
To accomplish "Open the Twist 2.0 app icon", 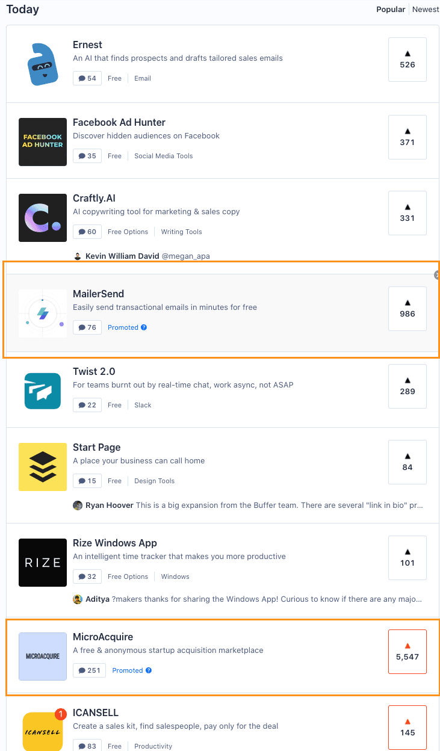I will 43,391.
